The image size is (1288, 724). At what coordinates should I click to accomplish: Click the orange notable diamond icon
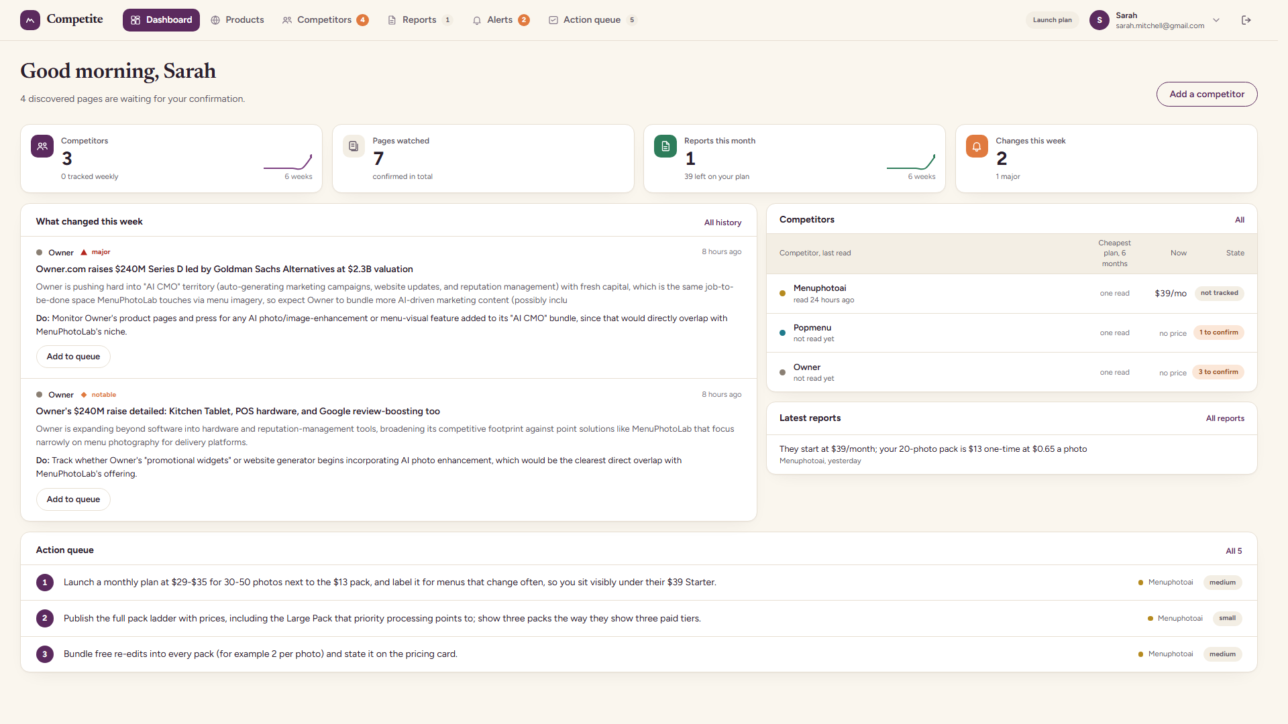[x=84, y=395]
